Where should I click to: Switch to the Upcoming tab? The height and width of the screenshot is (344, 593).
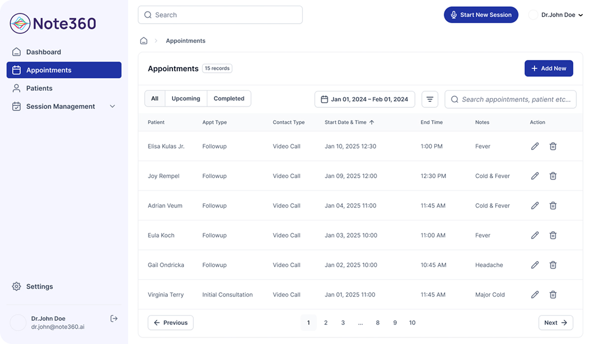click(185, 98)
